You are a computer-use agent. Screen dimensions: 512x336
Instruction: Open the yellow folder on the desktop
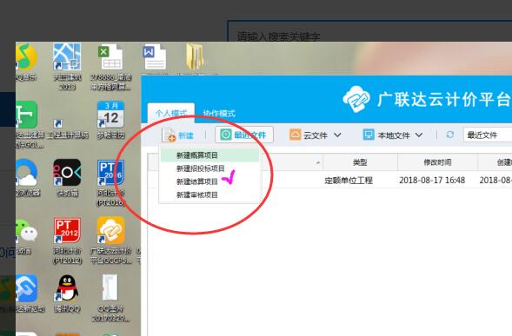click(195, 57)
